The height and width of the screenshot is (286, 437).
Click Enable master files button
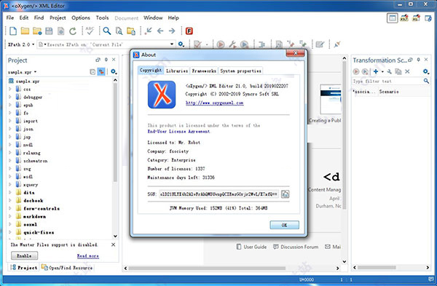[x=24, y=255]
